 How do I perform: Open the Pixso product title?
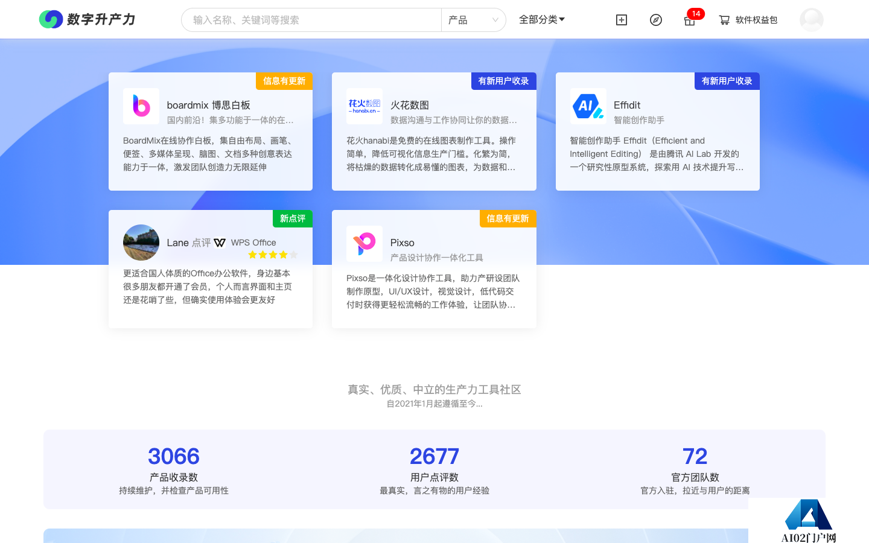pyautogui.click(x=403, y=243)
